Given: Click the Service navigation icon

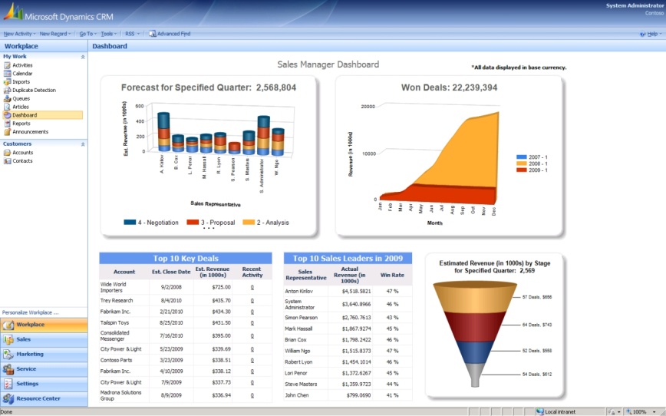Looking at the screenshot, I should coord(8,369).
